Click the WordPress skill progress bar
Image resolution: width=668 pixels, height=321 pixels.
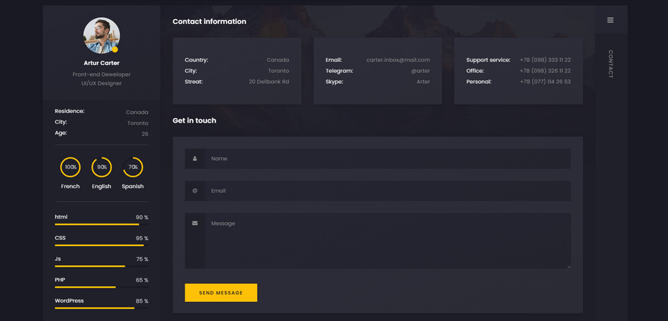tap(102, 308)
